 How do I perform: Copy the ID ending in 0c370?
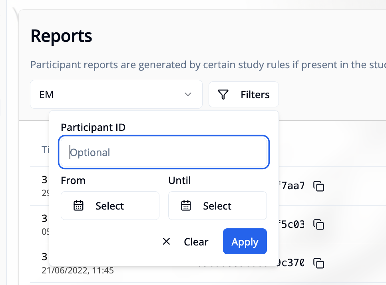[318, 263]
